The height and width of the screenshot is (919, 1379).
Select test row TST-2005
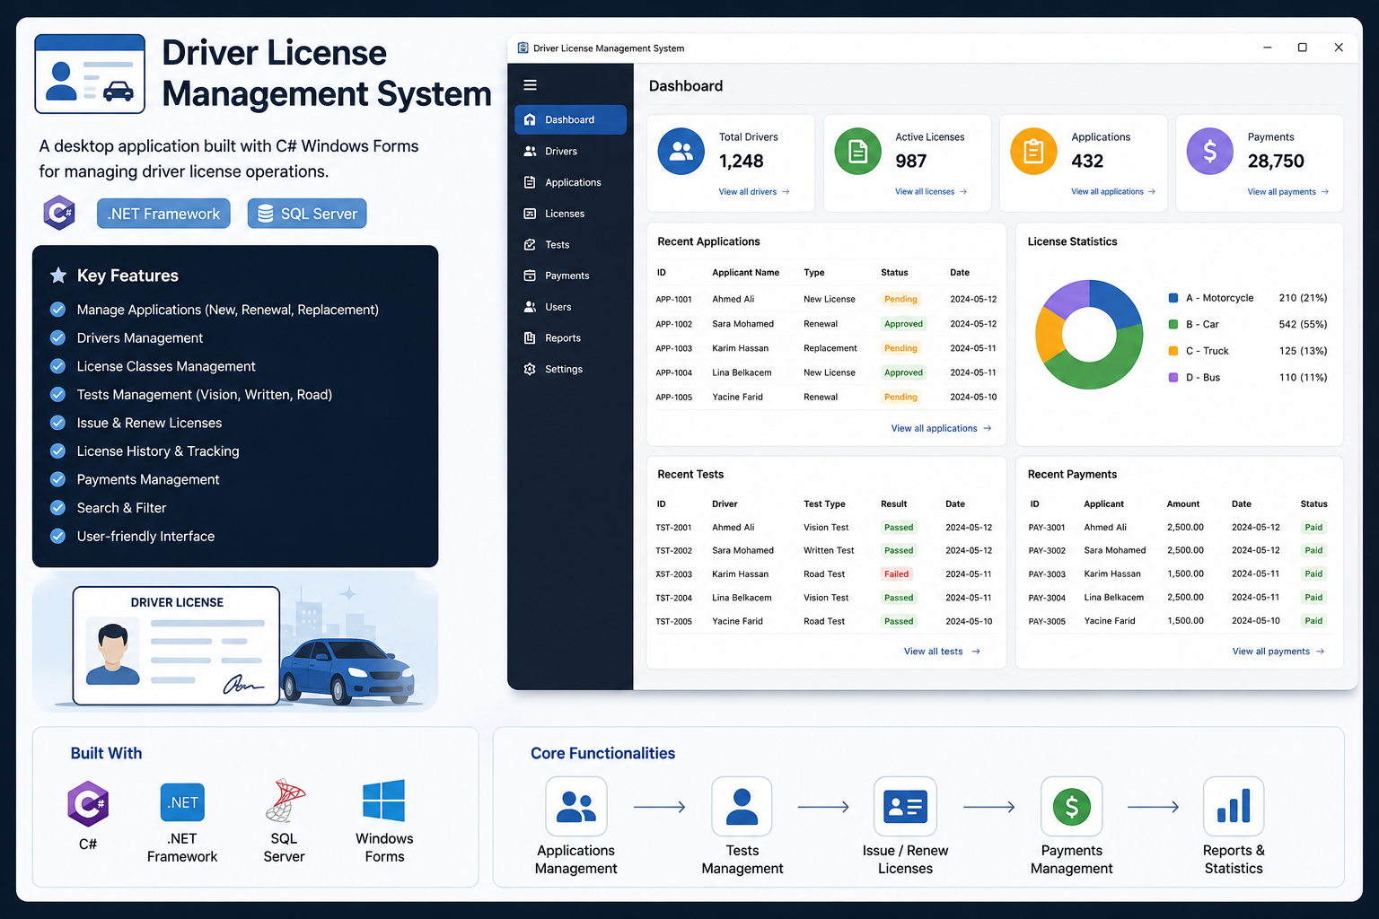(x=826, y=621)
